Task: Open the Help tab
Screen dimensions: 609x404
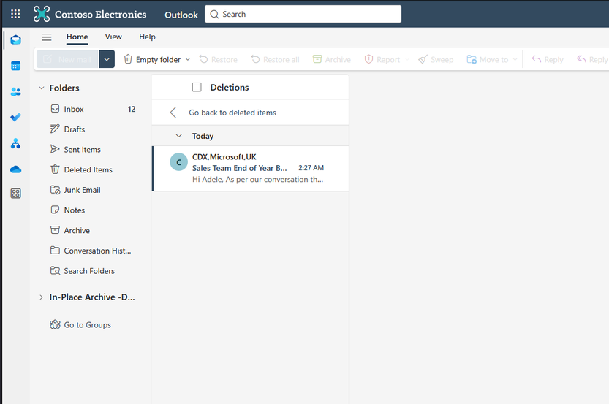Action: click(x=147, y=37)
